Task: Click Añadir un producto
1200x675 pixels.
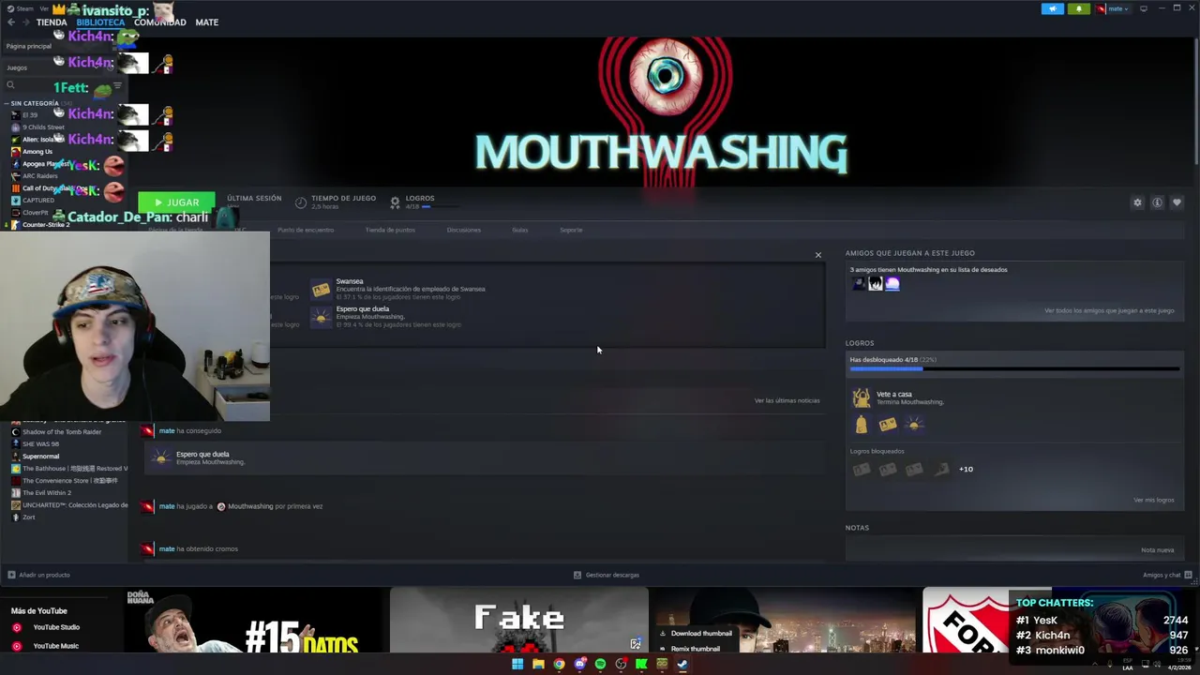Action: tap(38, 575)
